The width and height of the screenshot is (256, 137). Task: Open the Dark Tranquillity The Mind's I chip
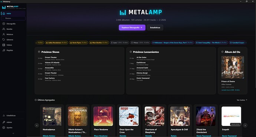click(211, 43)
